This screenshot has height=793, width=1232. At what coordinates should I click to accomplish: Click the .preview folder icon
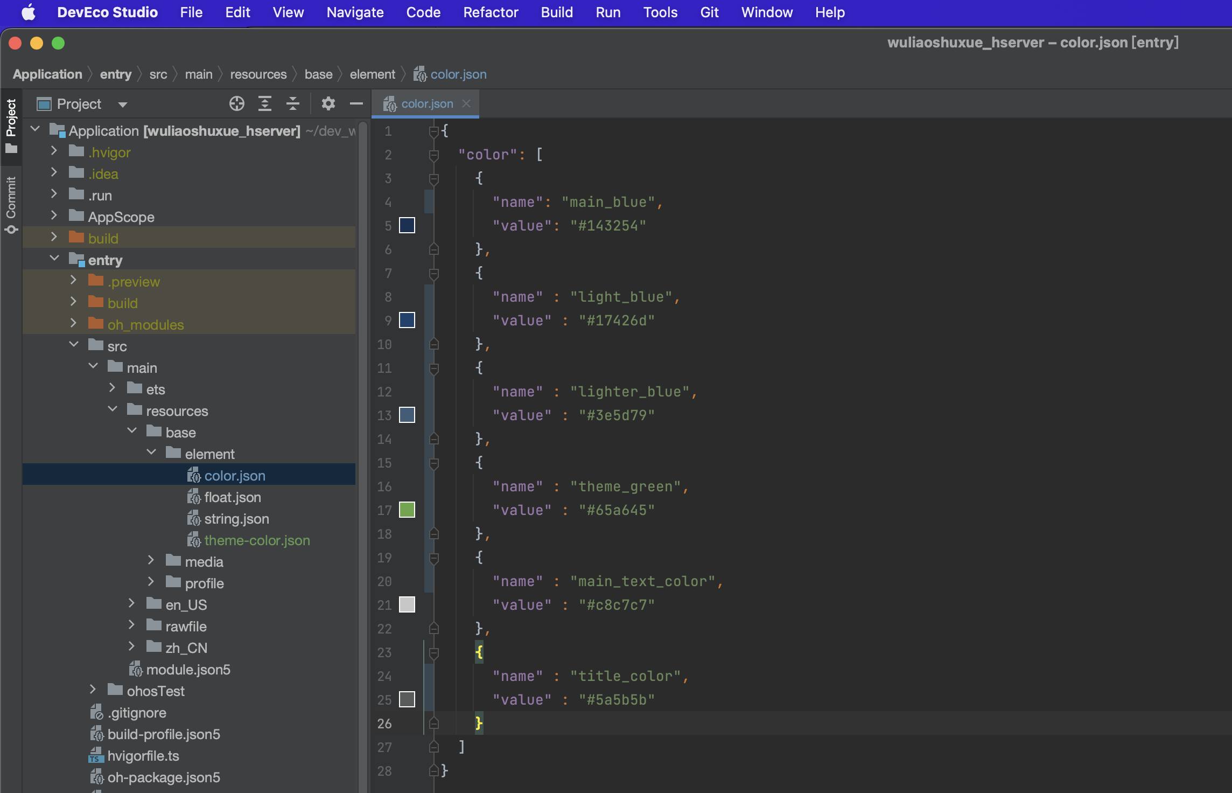tap(96, 281)
